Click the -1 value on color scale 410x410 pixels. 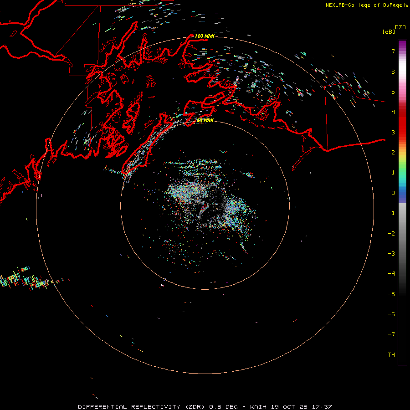[x=391, y=213]
